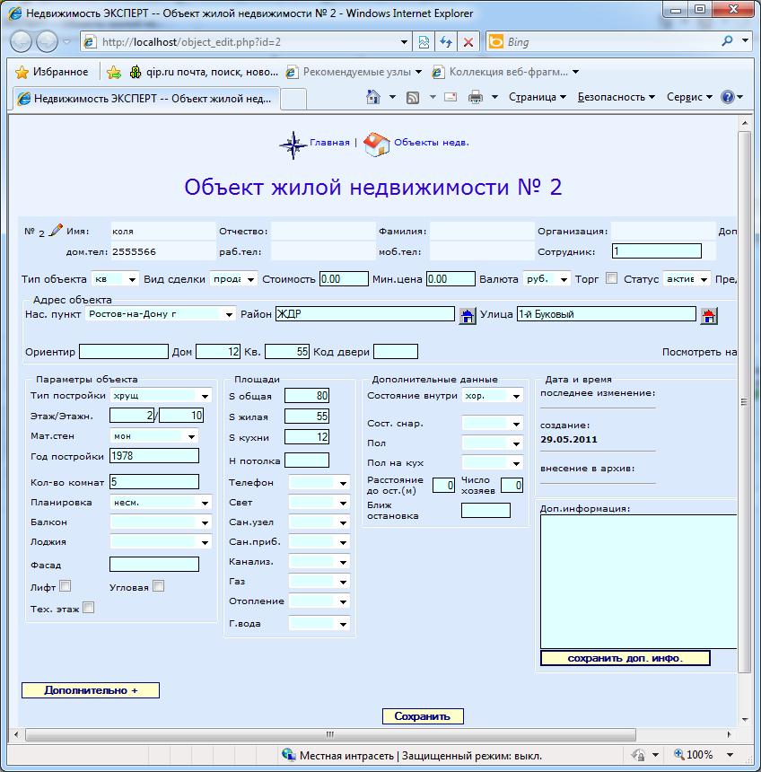Click the browser address bar
This screenshot has height=772, width=761.
pyautogui.click(x=246, y=42)
